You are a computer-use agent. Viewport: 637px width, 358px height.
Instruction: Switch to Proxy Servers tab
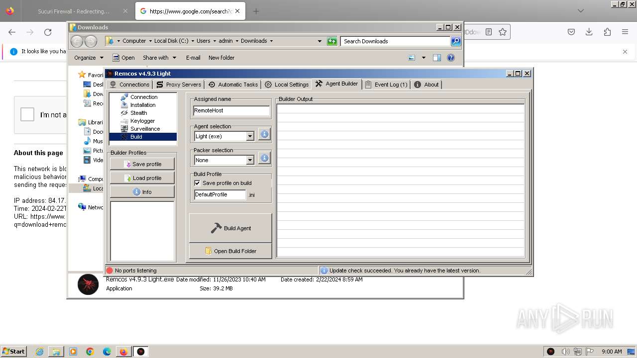click(178, 85)
